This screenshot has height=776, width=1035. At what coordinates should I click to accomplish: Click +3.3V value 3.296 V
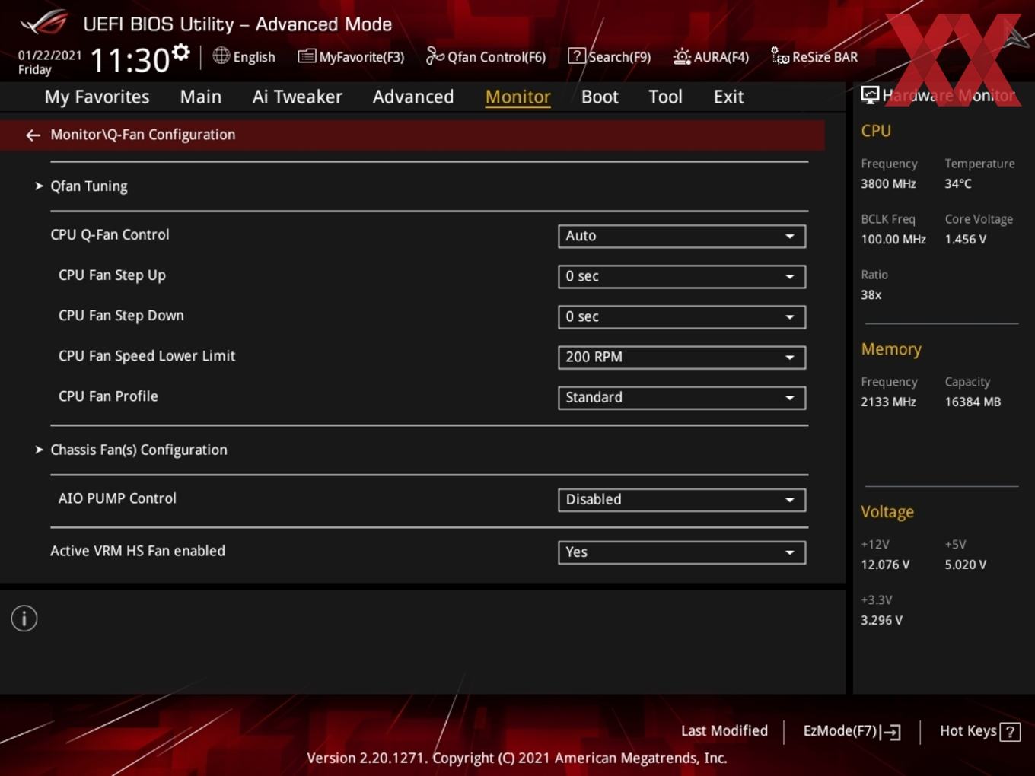coord(882,620)
